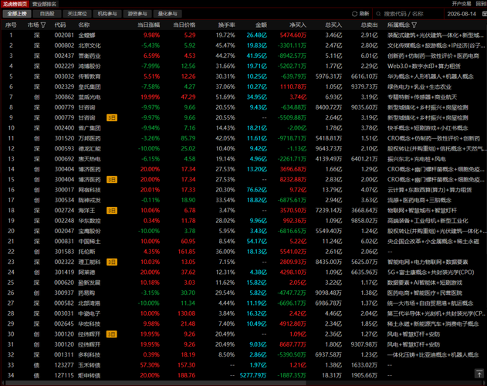
Task: Select the 游资参与 filter
Action: coord(137,14)
